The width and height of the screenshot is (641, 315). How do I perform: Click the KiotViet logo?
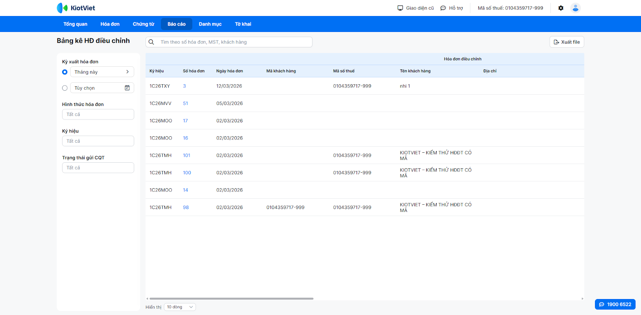tap(76, 8)
